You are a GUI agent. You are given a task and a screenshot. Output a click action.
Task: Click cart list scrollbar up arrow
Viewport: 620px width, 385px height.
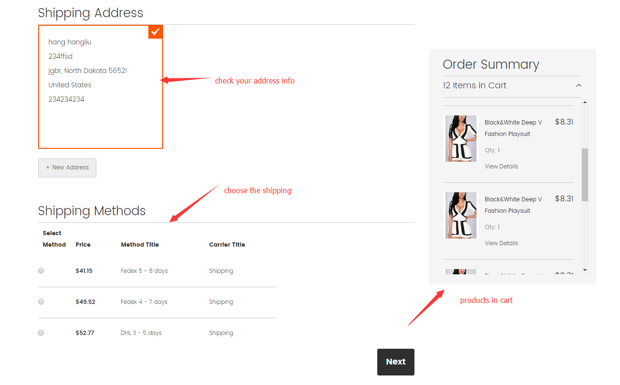point(585,102)
